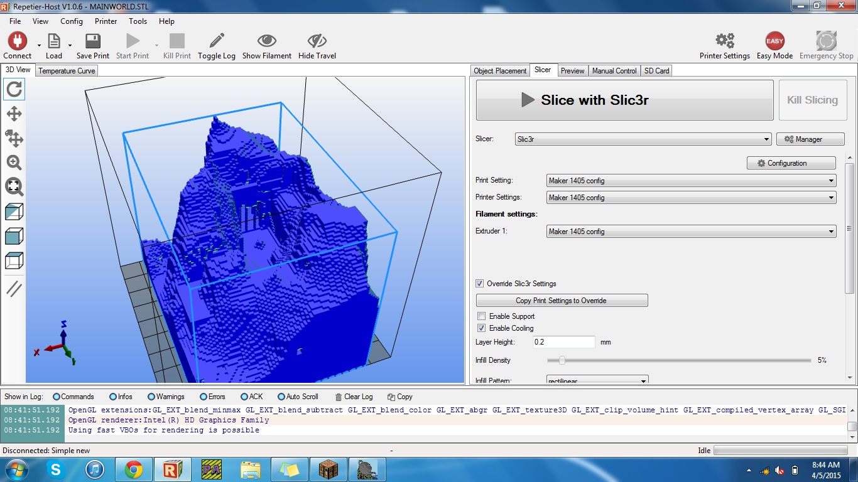Open Minecraft from the taskbar

tap(327, 469)
